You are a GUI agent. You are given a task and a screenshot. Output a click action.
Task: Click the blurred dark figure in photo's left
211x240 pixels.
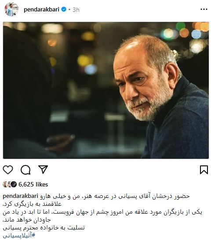point(27,92)
